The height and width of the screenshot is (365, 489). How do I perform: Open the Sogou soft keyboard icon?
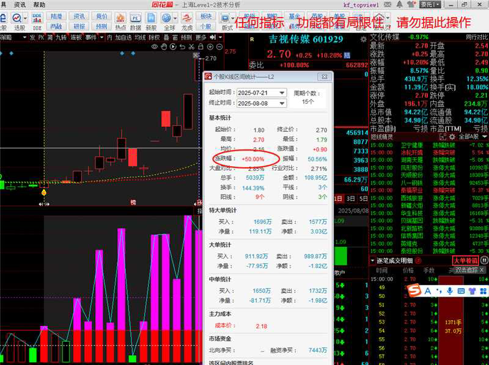point(461,291)
